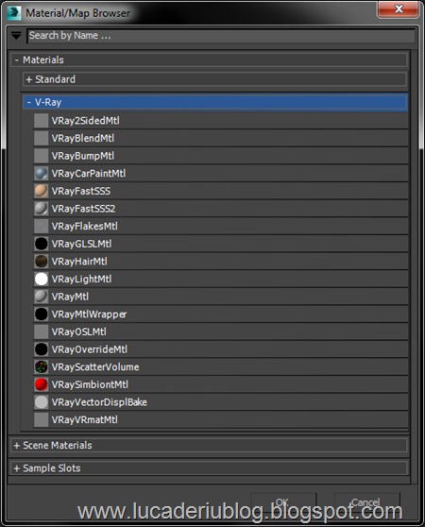425x527 pixels.
Task: Click the Search by Name field
Action: click(221, 36)
